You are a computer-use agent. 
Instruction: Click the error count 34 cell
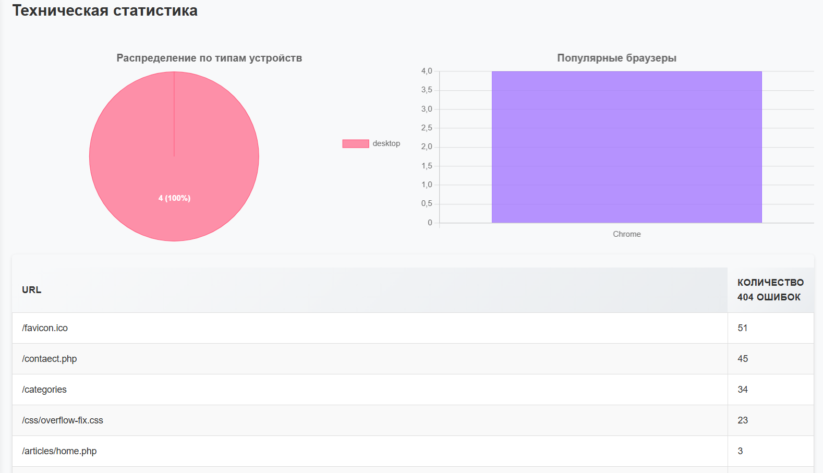pos(743,390)
